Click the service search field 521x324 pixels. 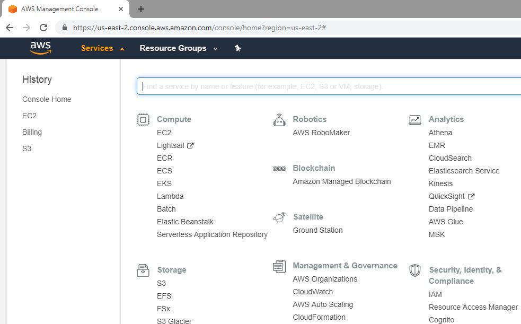[x=329, y=86]
